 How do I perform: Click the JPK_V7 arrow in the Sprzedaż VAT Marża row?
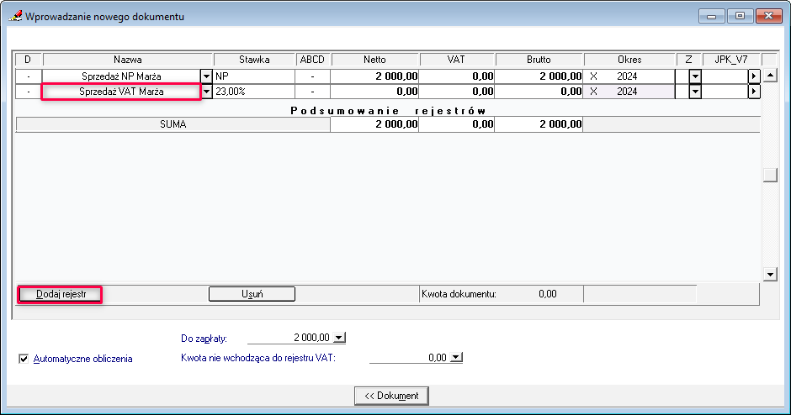pos(754,92)
